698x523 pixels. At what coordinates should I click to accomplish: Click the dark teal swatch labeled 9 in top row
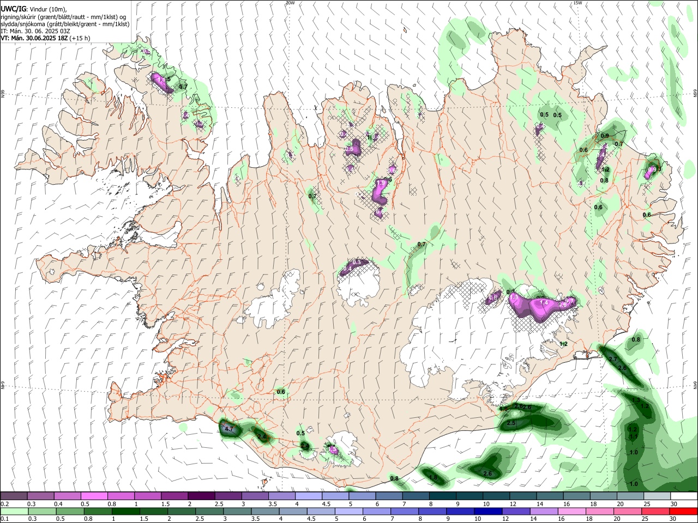pyautogui.click(x=469, y=496)
